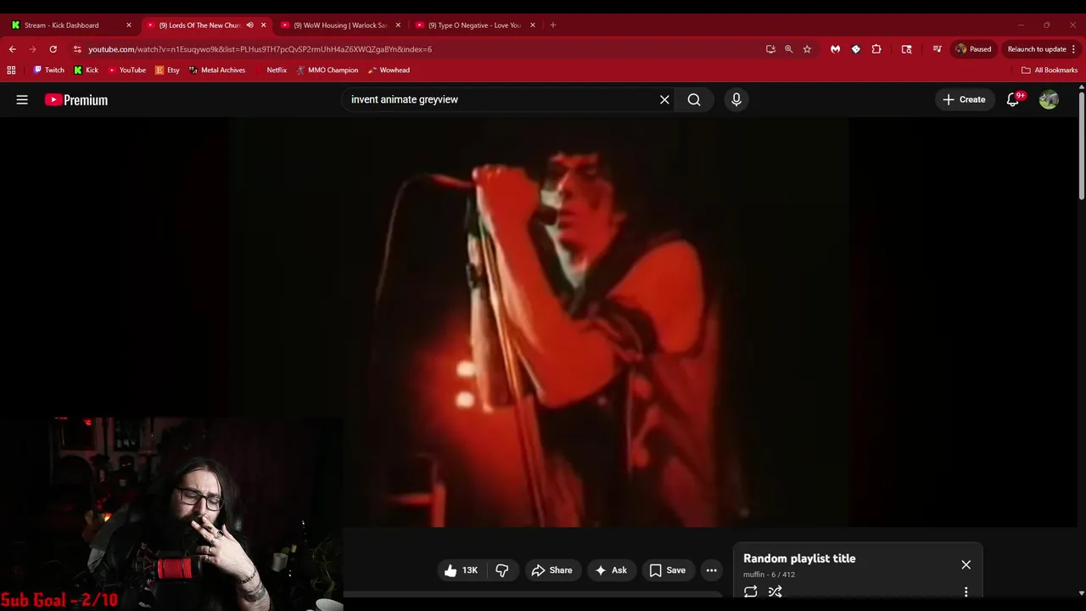This screenshot has height=611, width=1086.
Task: Click Relaunch to update
Action: point(1037,49)
